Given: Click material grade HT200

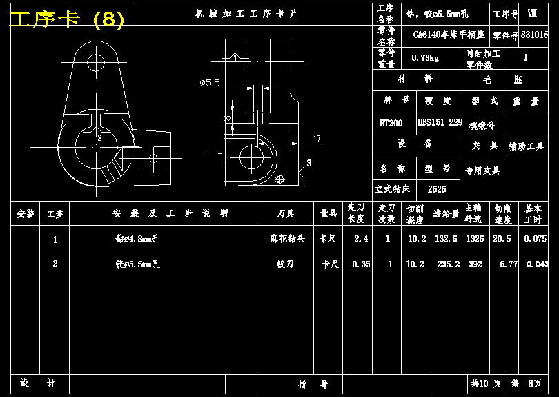Looking at the screenshot, I should click(391, 124).
